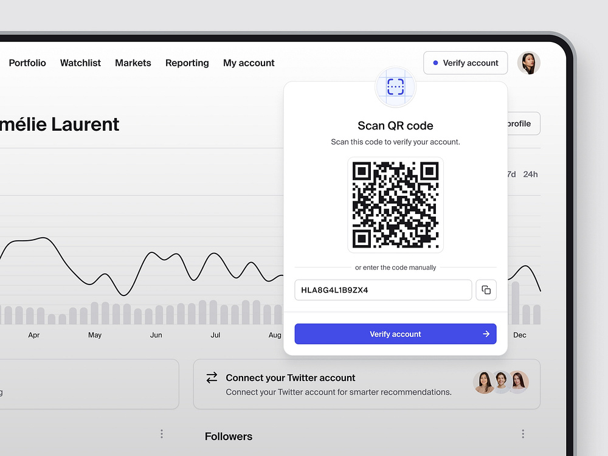The image size is (608, 456).
Task: Click the arrow icon inside Verify account button
Action: 485,334
